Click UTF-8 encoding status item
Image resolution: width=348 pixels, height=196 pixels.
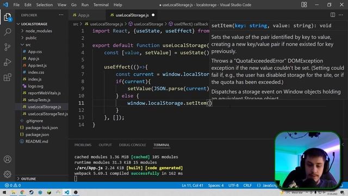(x=233, y=185)
